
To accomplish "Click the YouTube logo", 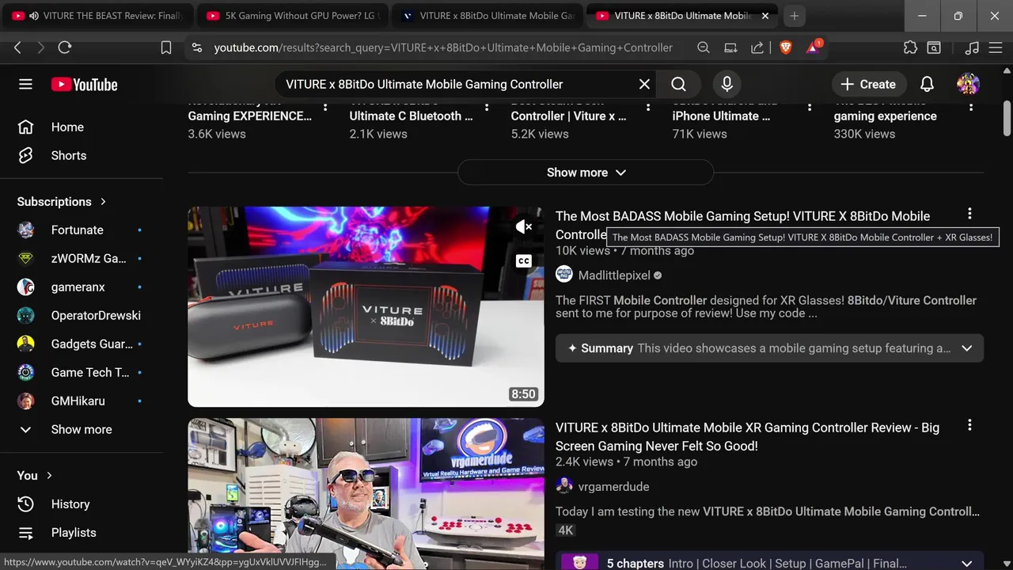I will (85, 84).
